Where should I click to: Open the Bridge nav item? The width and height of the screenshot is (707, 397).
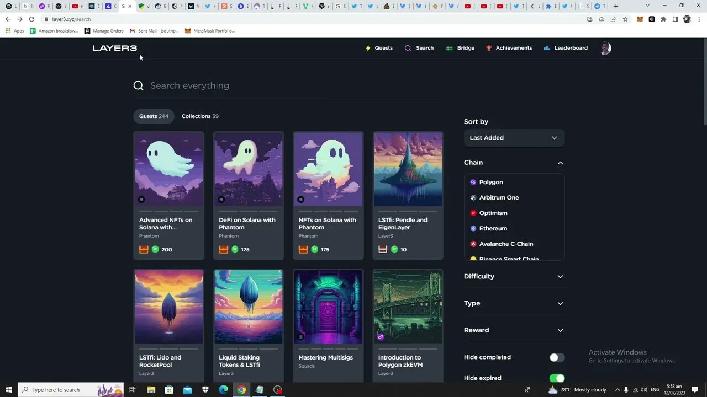click(x=460, y=48)
